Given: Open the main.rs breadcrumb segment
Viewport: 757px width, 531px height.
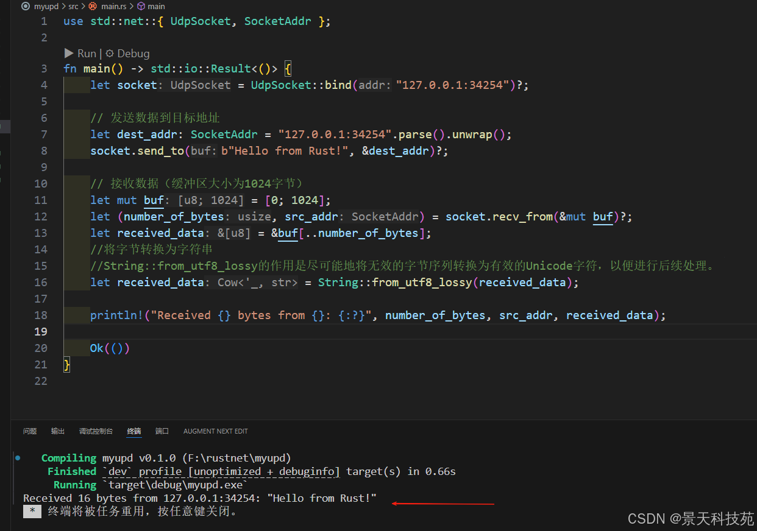Looking at the screenshot, I should coord(113,6).
